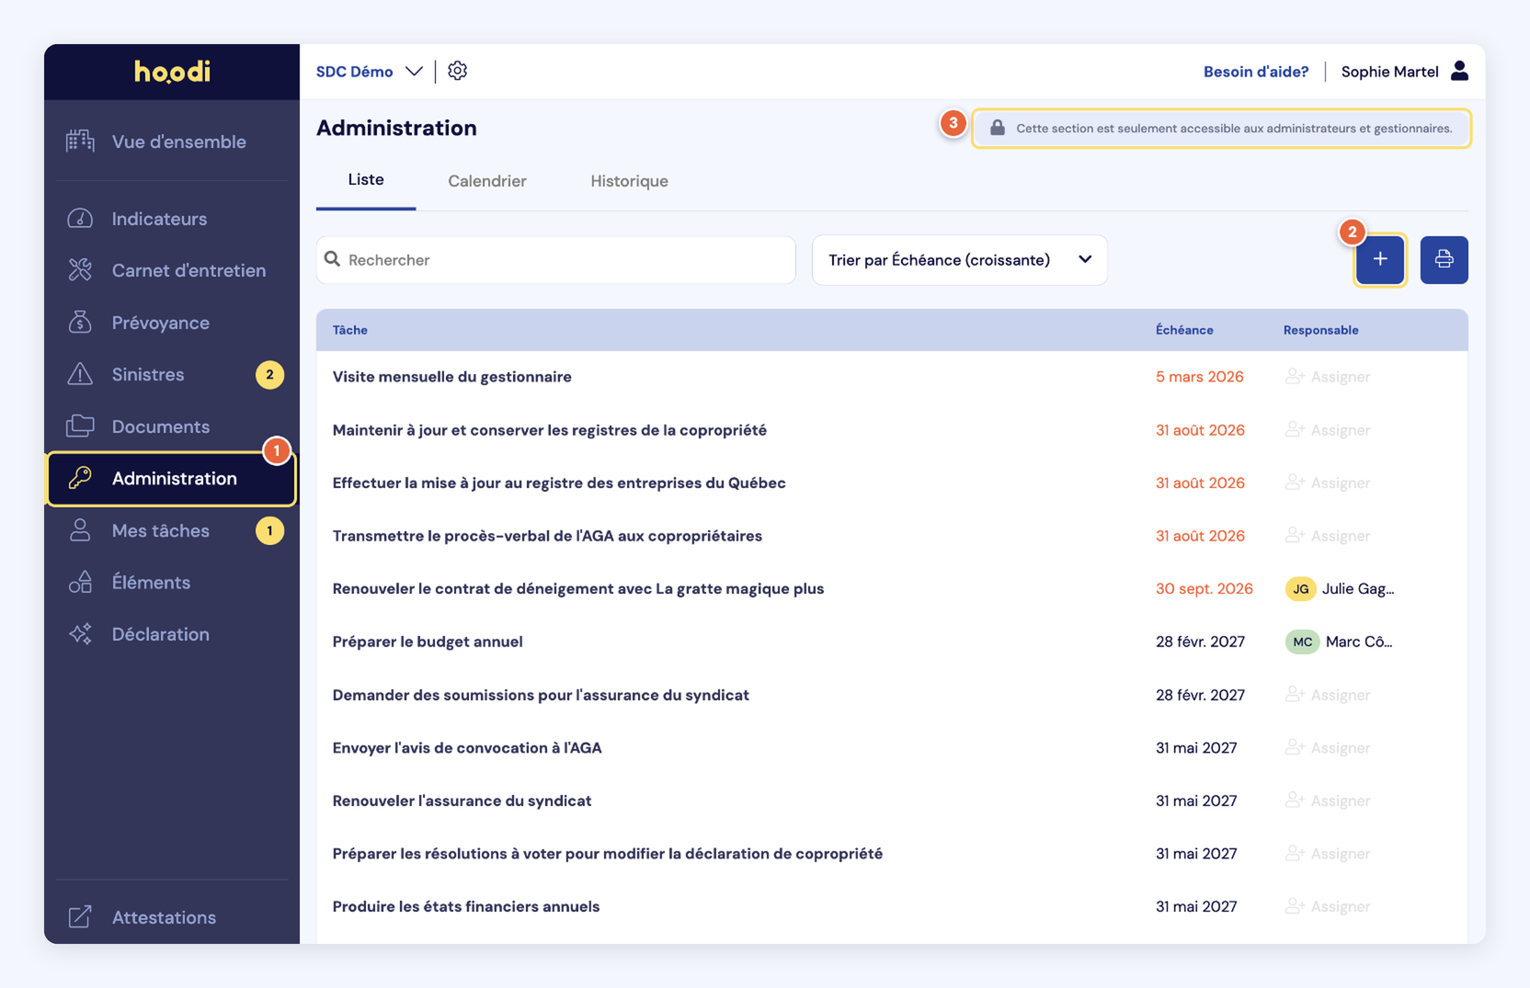Viewport: 1530px width, 988px height.
Task: Open Maintenir à jour les registres task
Action: (549, 430)
